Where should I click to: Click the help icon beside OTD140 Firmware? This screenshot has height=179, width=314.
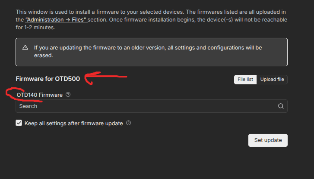pyautogui.click(x=68, y=95)
